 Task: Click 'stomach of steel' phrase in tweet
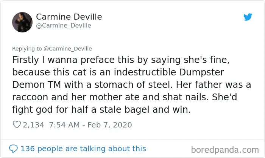(x=134, y=84)
